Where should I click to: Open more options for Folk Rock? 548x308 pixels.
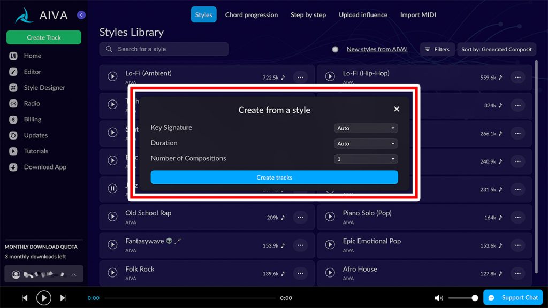point(300,273)
